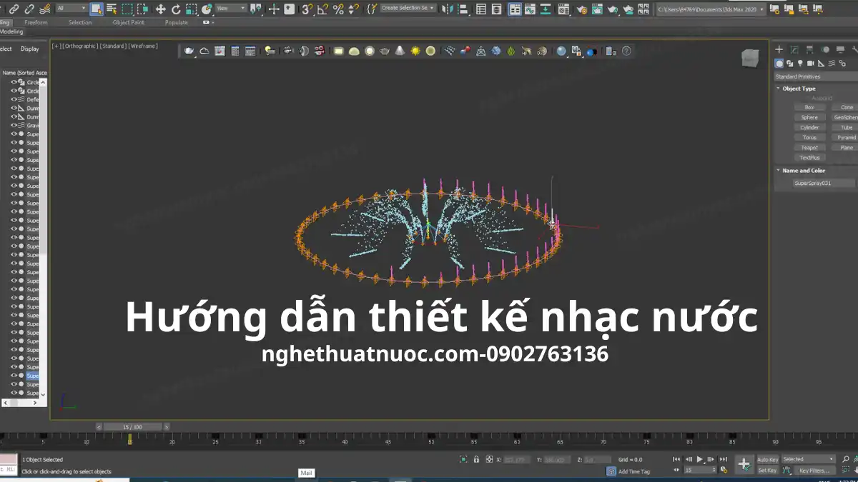Collapse the Object Type rollout
The height and width of the screenshot is (482, 858).
coord(799,89)
